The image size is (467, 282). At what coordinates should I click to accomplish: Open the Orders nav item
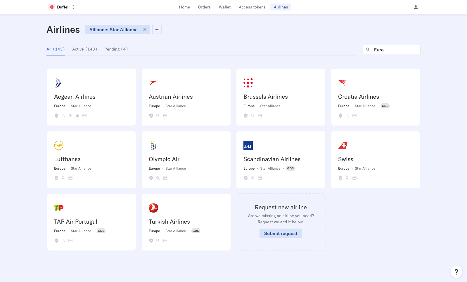(204, 7)
